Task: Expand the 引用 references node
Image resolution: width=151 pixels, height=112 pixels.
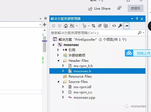Action: tap(58, 50)
